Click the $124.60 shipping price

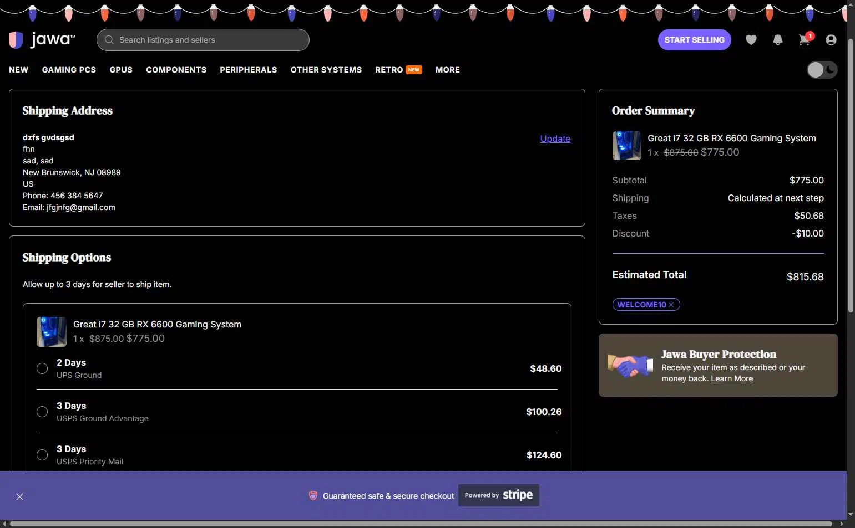tap(544, 455)
